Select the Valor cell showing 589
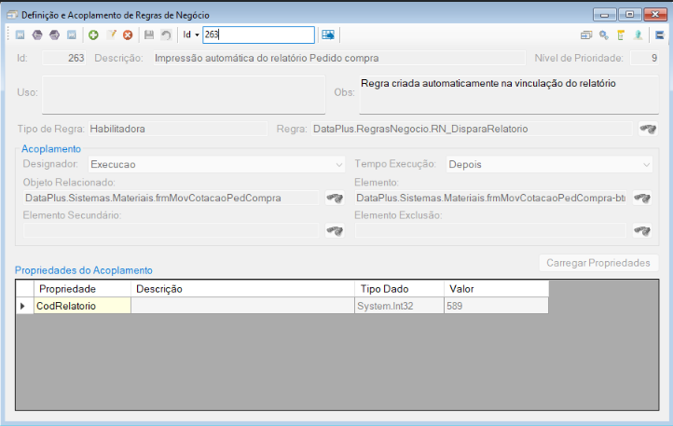673x426 pixels. (497, 306)
